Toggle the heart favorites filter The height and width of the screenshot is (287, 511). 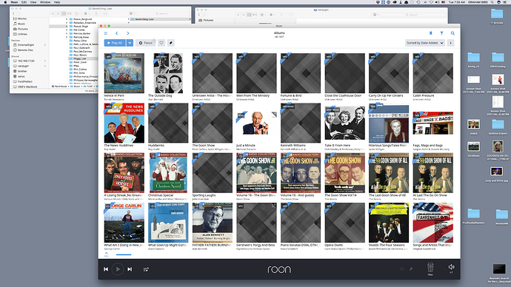pos(161,43)
